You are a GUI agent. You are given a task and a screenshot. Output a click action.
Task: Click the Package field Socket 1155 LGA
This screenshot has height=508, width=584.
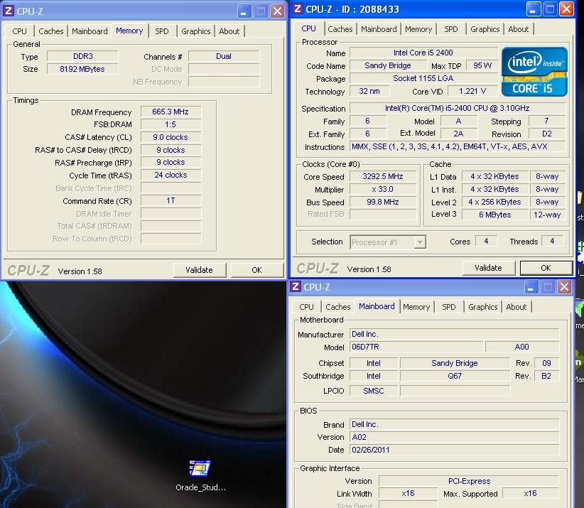point(423,78)
